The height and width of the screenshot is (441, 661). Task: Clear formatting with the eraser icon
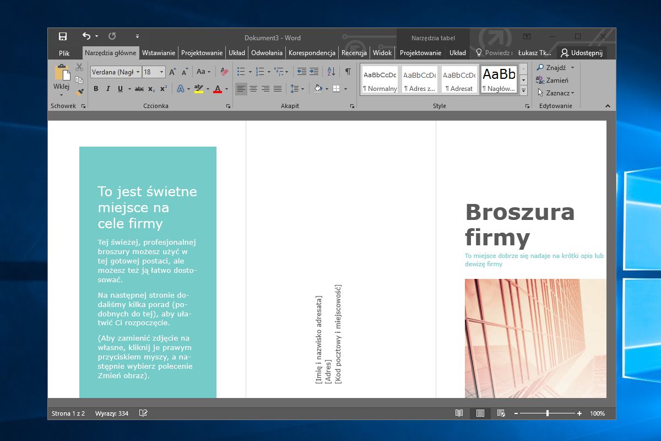tap(224, 72)
